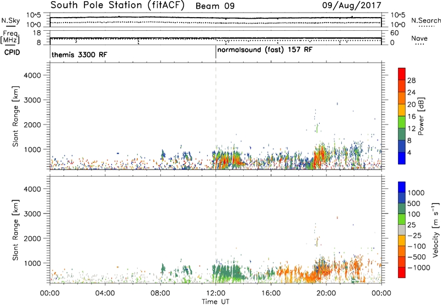The image size is (441, 305).
Task: Click the Slant Range label of velocity panel
Action: coord(15,230)
